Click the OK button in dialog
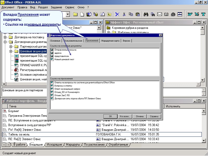The width and height of the screenshot is (208, 156). tap(110, 116)
